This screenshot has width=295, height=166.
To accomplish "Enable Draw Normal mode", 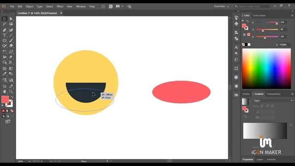I will point(3,116).
